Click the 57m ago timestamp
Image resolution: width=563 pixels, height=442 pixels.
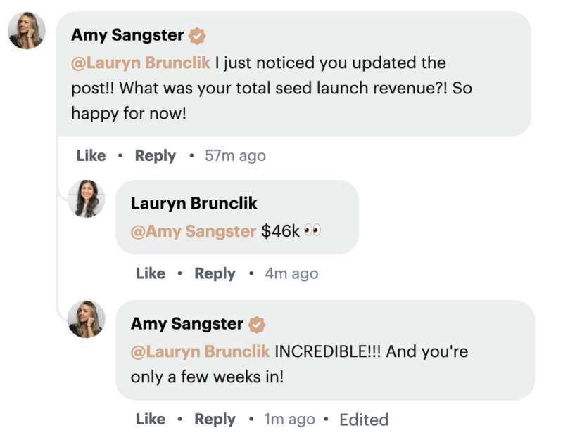(x=235, y=156)
